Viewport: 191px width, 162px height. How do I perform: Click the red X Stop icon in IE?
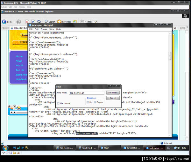[x=27, y=22]
